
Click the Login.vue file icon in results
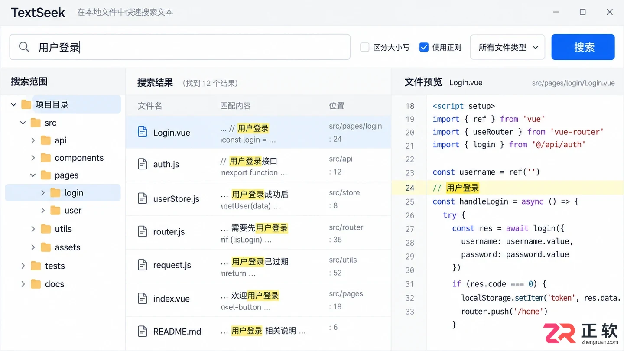coord(142,132)
